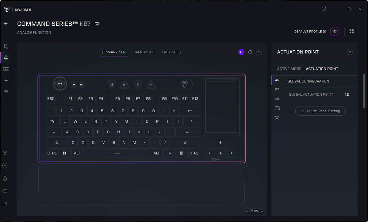The image size is (368, 222).
Task: Click the 130% zoom level value
Action: pyautogui.click(x=255, y=211)
